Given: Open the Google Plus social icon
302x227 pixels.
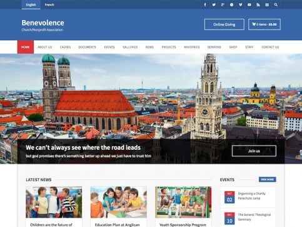Looking at the screenshot, I should [223, 4].
